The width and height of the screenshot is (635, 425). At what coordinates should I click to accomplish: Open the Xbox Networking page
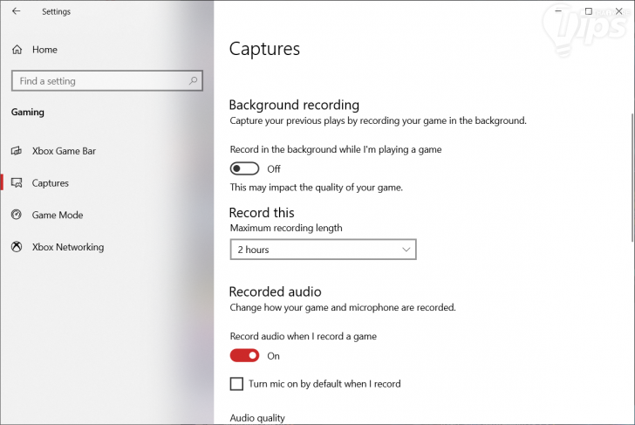[68, 247]
